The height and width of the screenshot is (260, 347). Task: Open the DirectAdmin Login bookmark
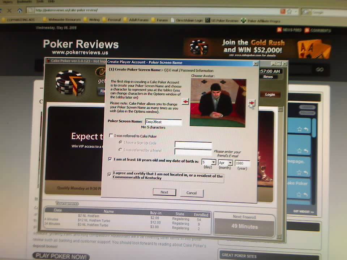click(x=187, y=20)
